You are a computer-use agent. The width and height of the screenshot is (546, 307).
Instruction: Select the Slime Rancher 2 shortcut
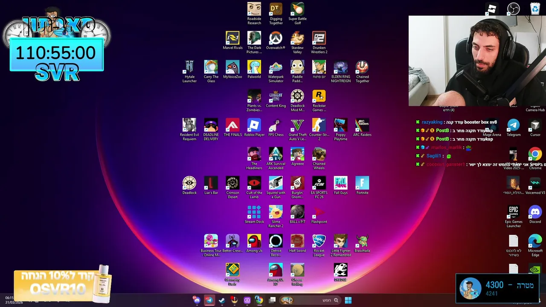tap(276, 217)
